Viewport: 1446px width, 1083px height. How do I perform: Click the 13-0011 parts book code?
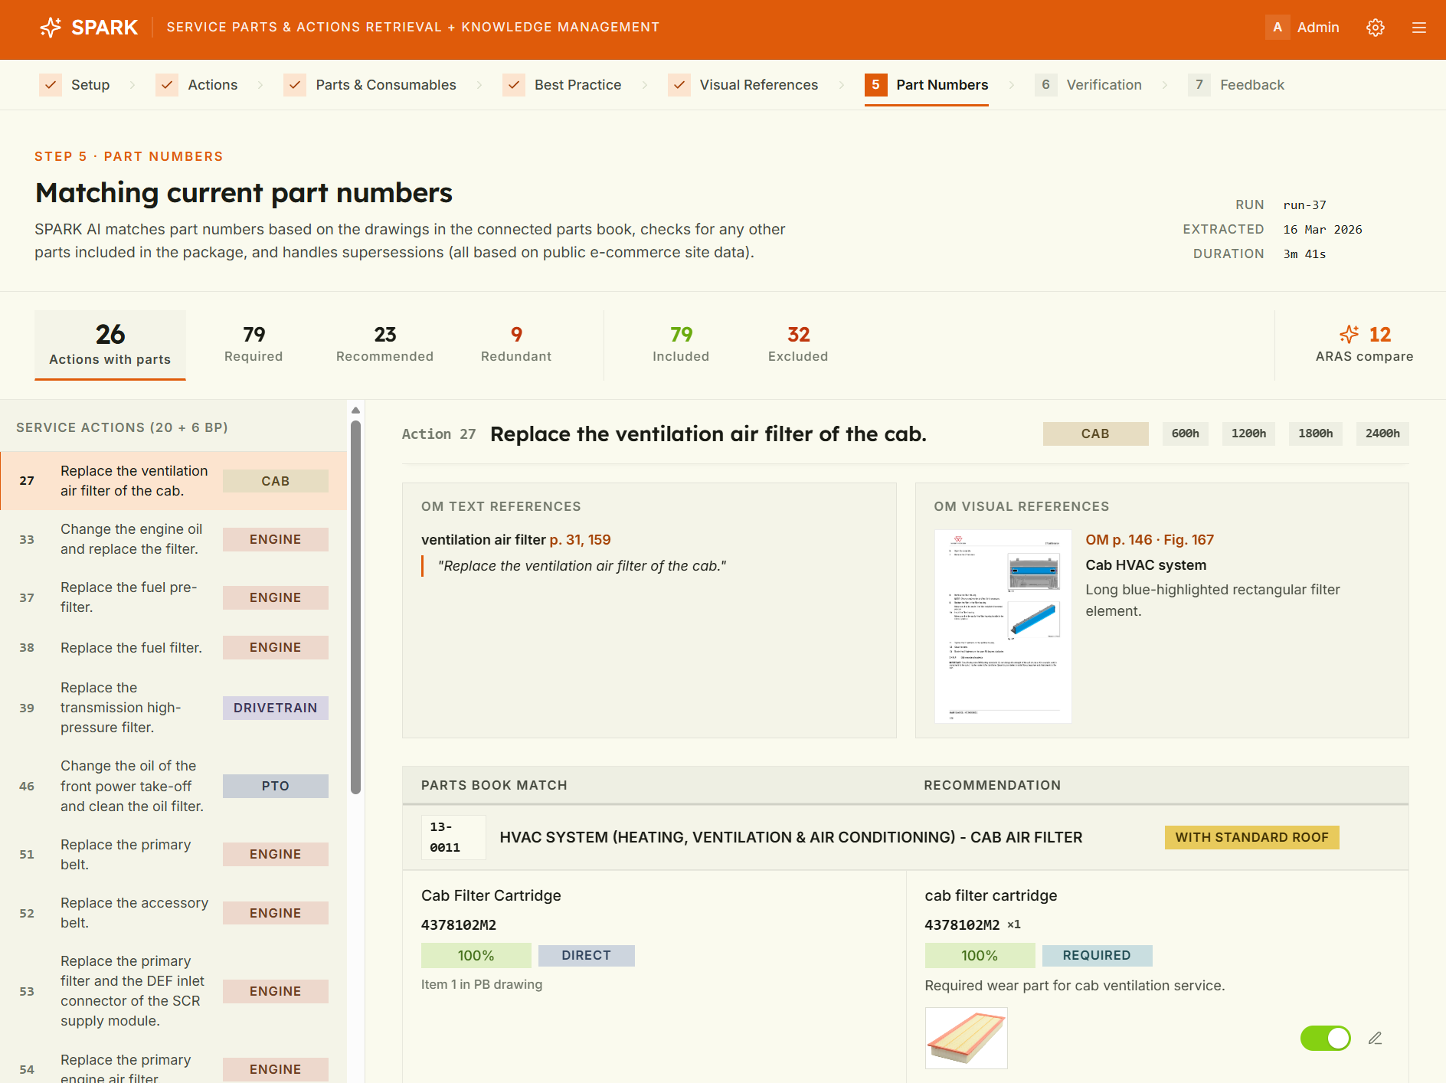453,837
